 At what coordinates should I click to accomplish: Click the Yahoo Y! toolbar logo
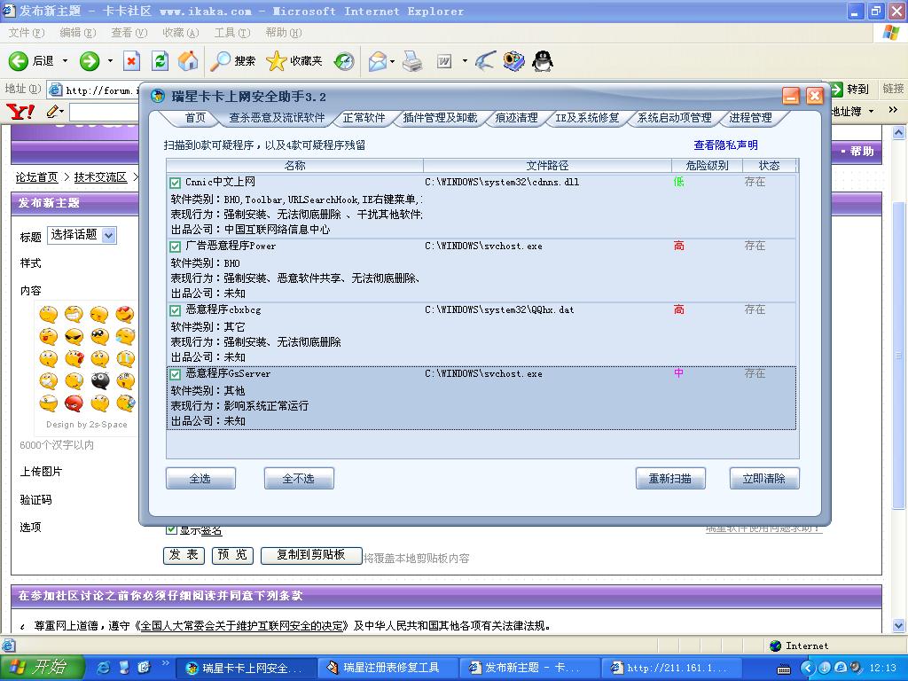(x=20, y=111)
